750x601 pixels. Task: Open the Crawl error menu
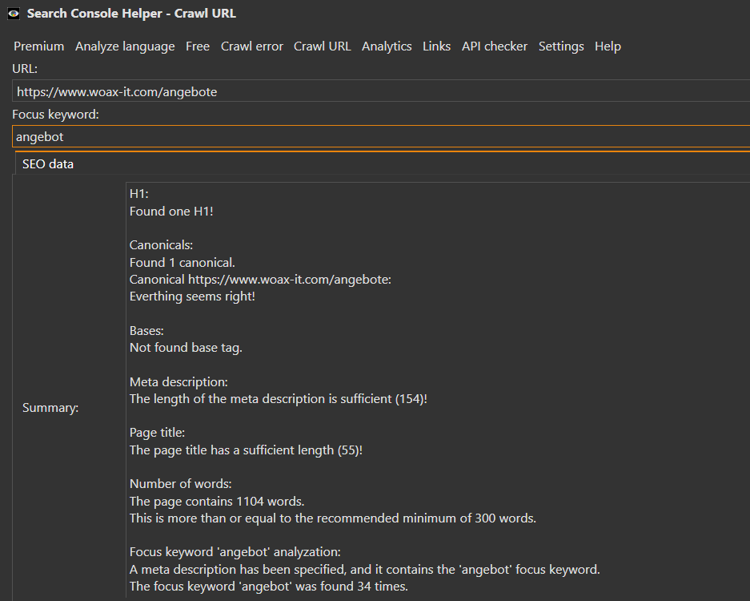click(251, 46)
